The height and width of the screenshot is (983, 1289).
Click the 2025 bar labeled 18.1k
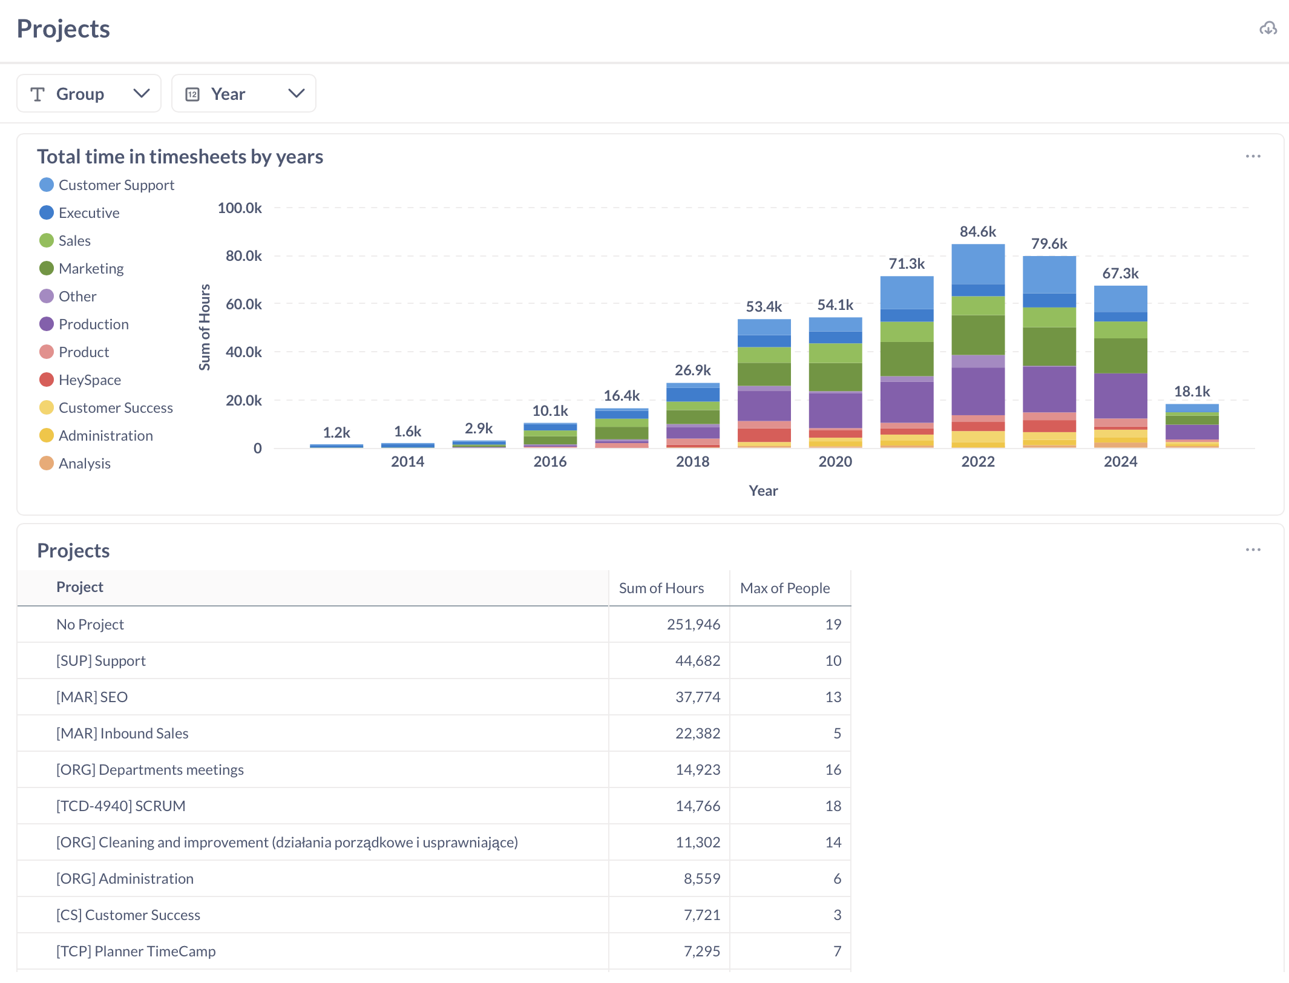[1192, 426]
